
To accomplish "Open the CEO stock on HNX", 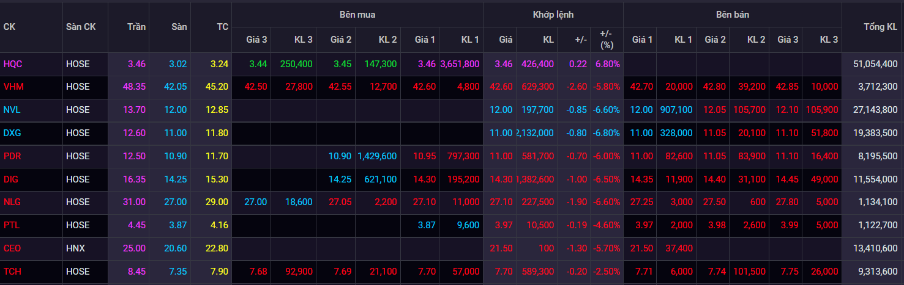I will coord(13,248).
